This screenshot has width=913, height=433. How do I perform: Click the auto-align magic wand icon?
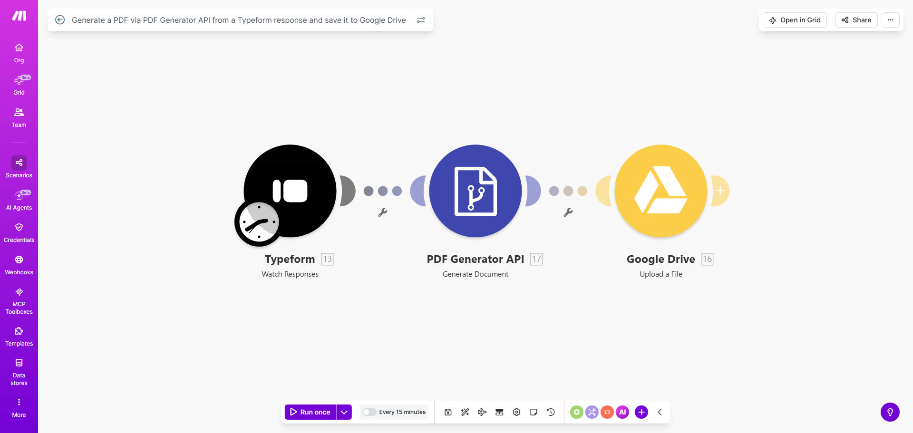coord(465,412)
